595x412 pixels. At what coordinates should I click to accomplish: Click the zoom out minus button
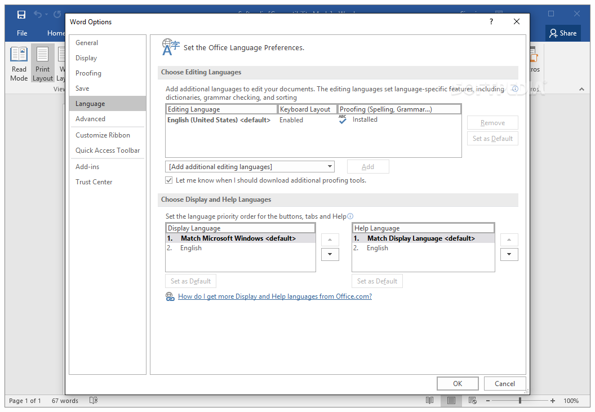(x=487, y=401)
